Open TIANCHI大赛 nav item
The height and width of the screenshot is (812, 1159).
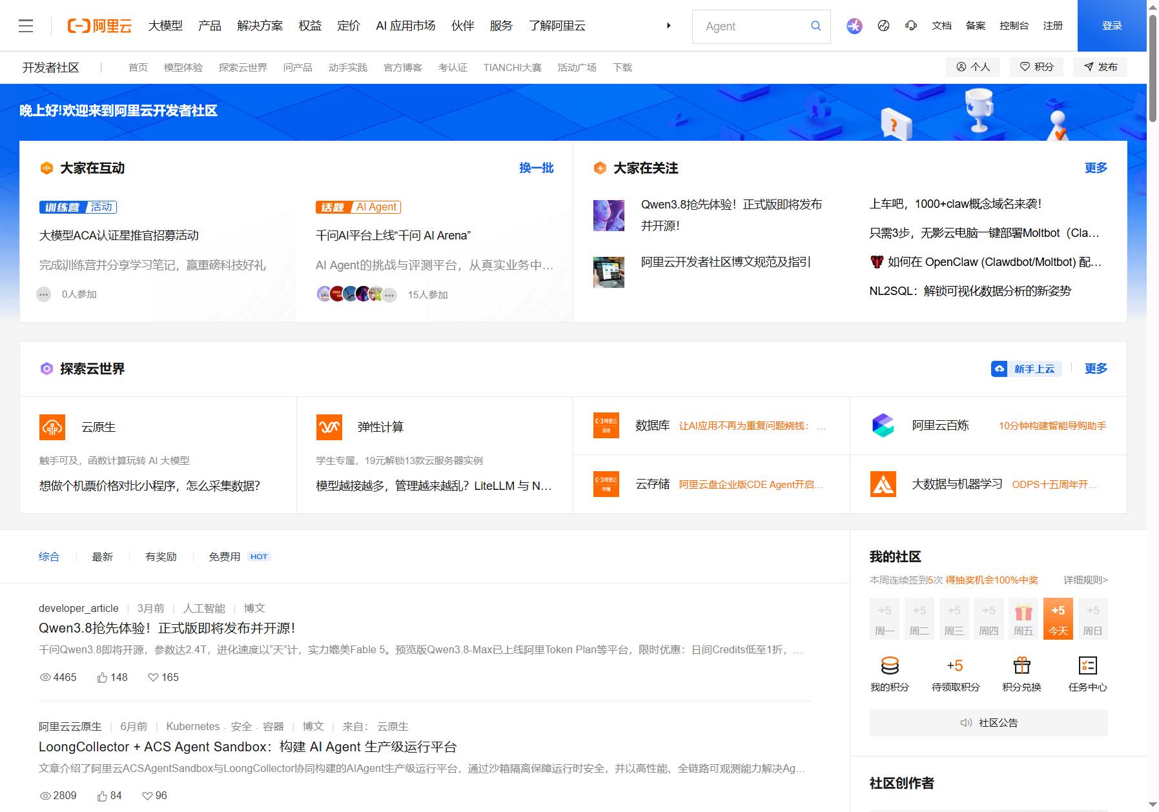pyautogui.click(x=513, y=68)
